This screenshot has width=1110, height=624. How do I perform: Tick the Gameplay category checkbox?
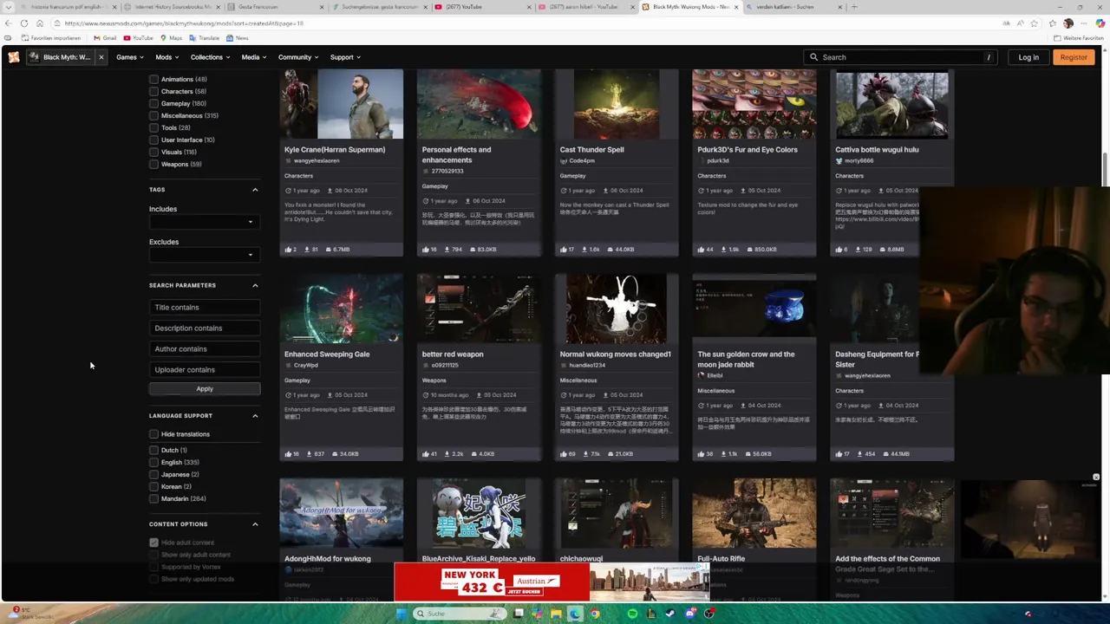click(153, 103)
